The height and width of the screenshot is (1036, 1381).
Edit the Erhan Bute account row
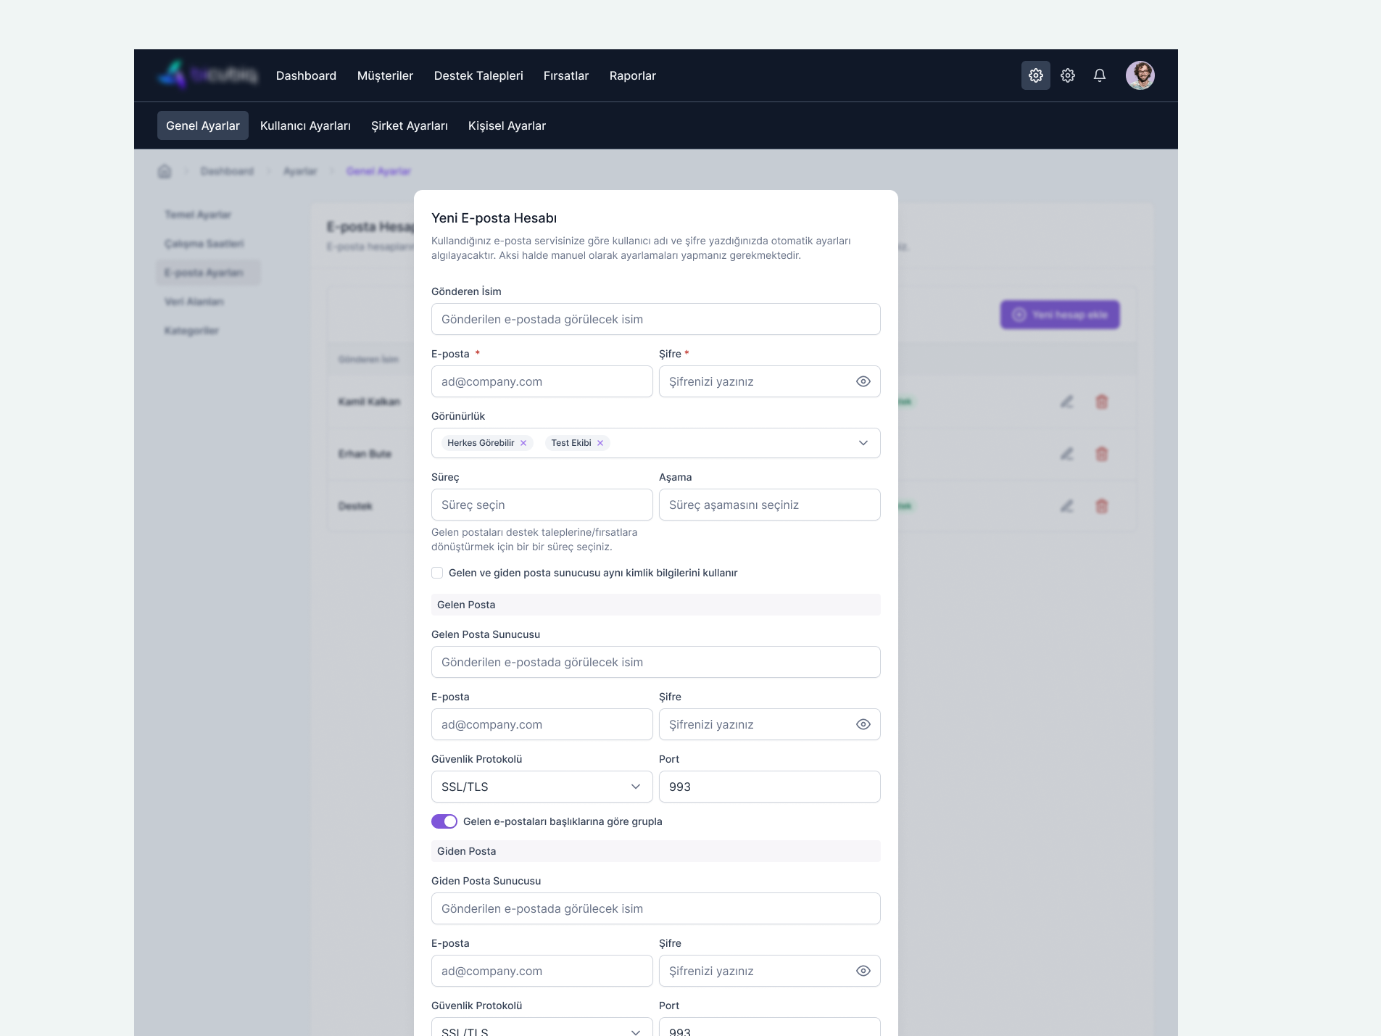tap(1066, 454)
